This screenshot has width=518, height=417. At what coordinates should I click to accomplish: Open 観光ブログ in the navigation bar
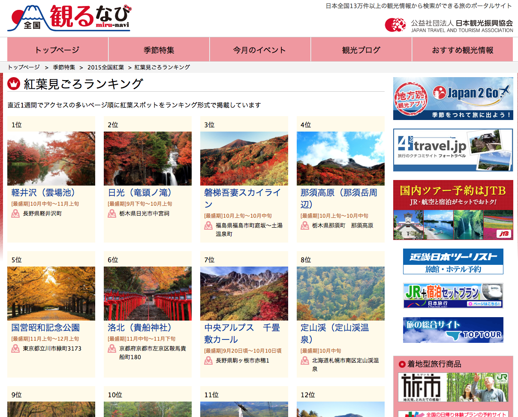coord(361,50)
